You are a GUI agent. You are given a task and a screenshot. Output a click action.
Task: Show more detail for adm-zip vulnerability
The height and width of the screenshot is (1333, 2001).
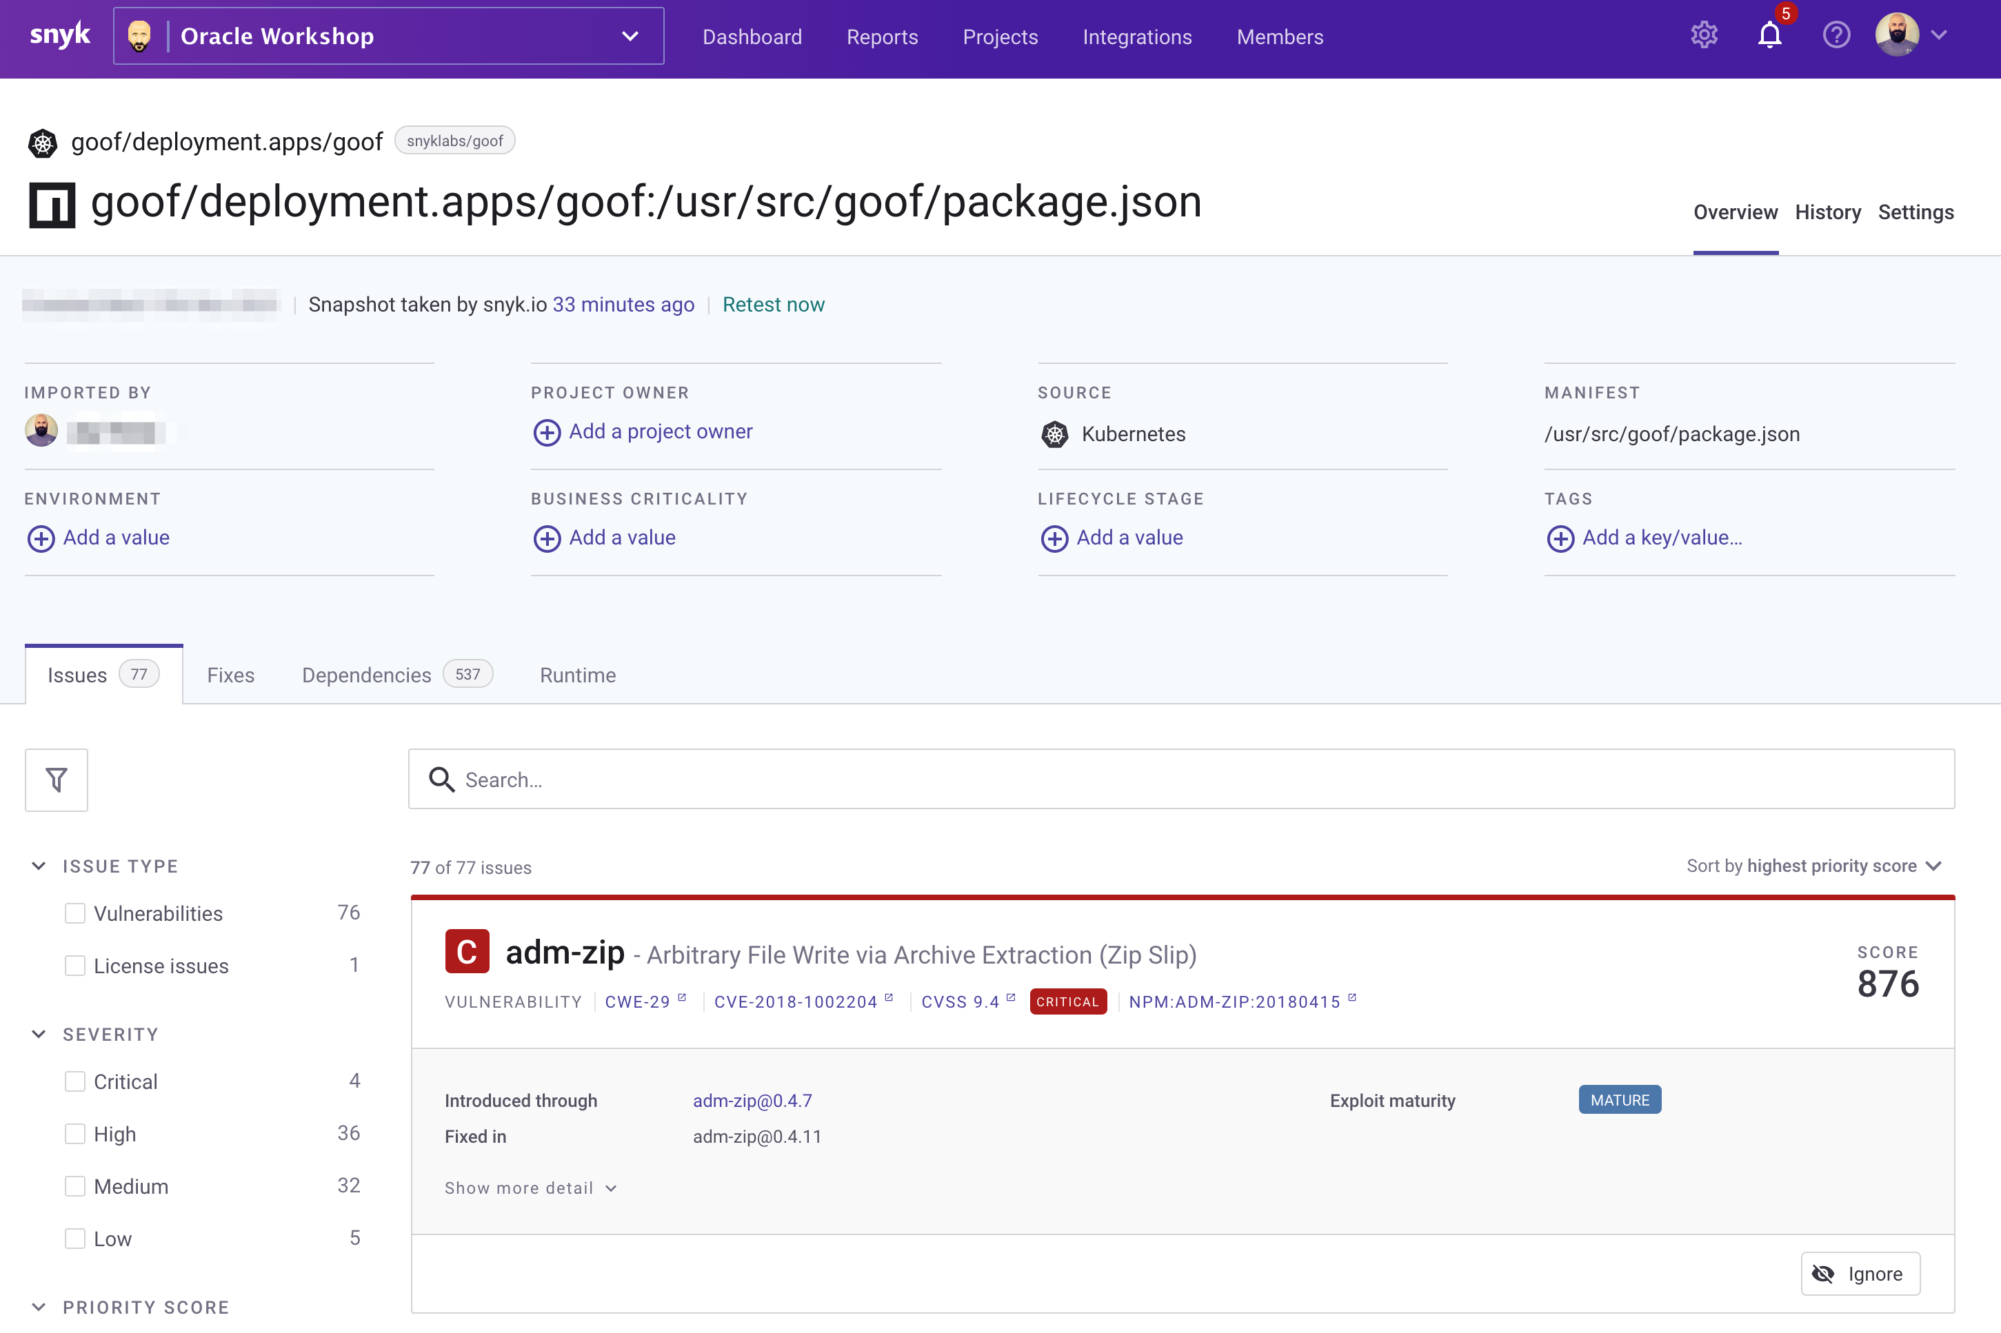point(531,1187)
